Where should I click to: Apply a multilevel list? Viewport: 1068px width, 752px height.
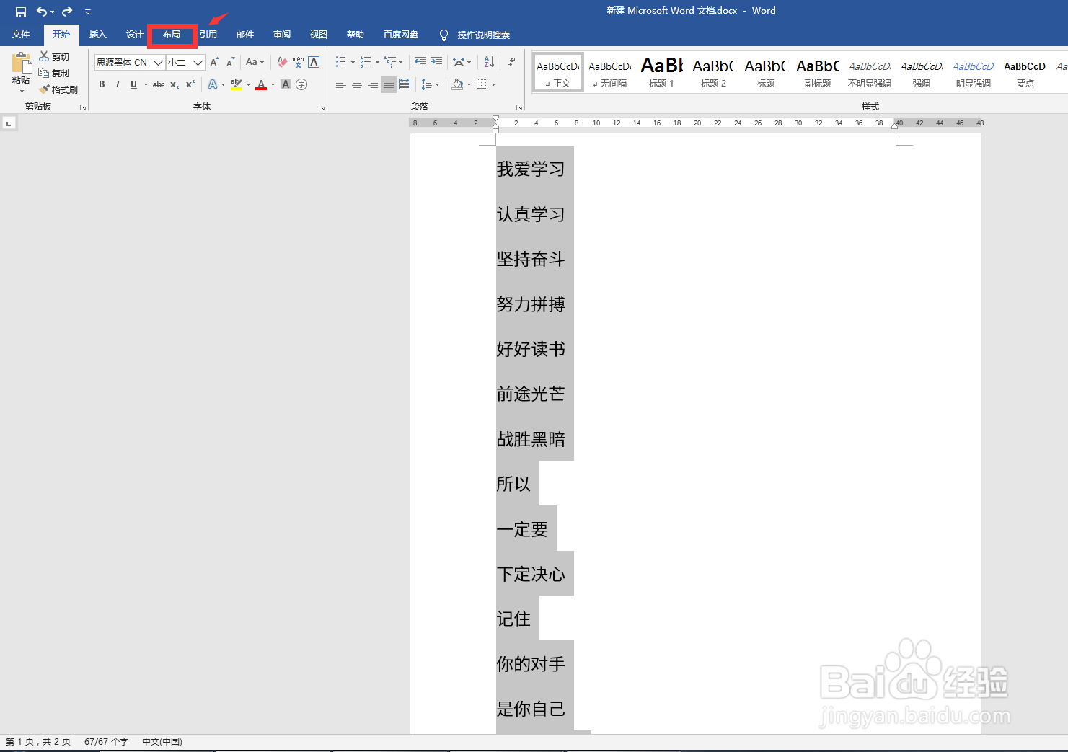tap(390, 62)
